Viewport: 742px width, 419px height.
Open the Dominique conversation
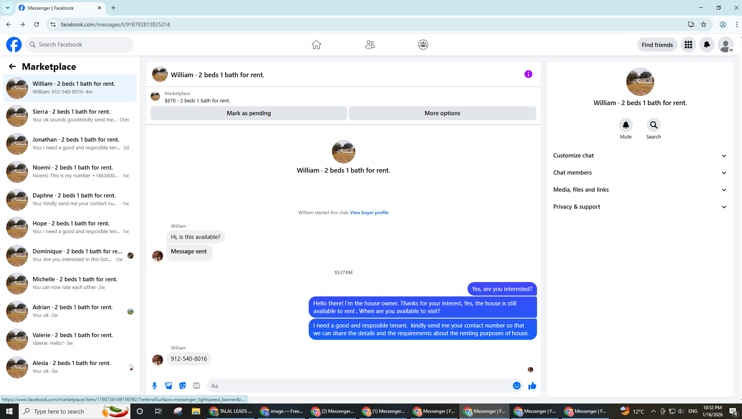70,256
